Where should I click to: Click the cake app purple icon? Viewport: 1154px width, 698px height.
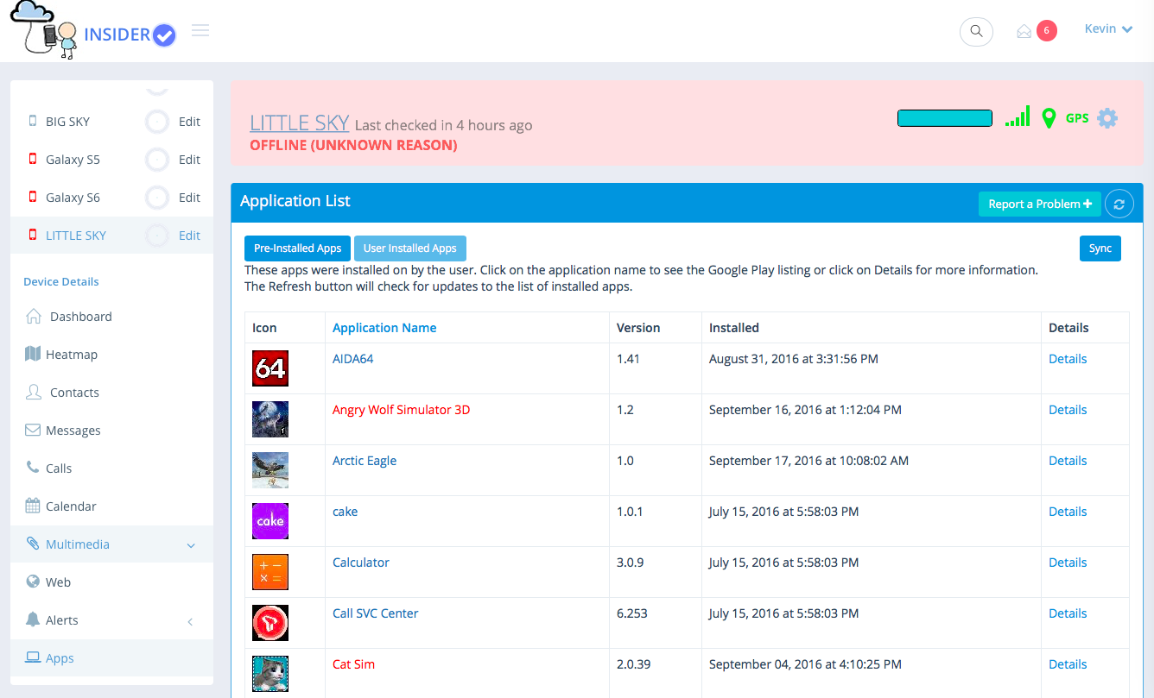tap(270, 521)
